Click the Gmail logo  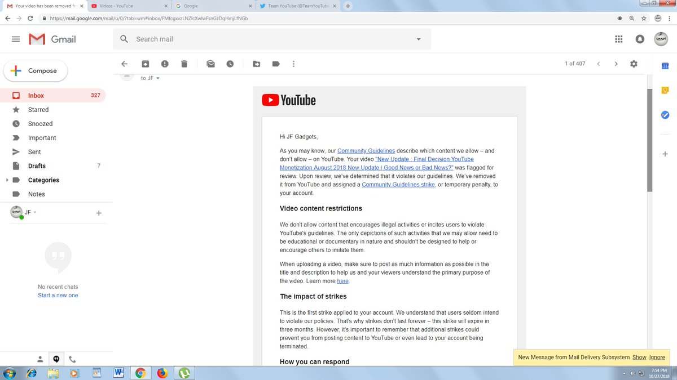pyautogui.click(x=52, y=39)
